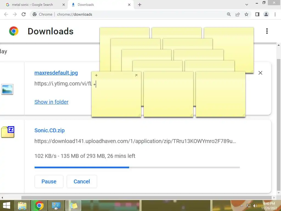
Task: Open the tab search dropdown
Action: tap(247, 5)
